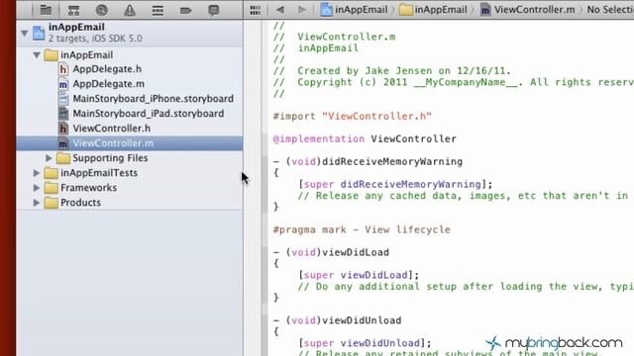Select the Supporting Files folder
Image resolution: width=634 pixels, height=356 pixels.
pos(110,158)
